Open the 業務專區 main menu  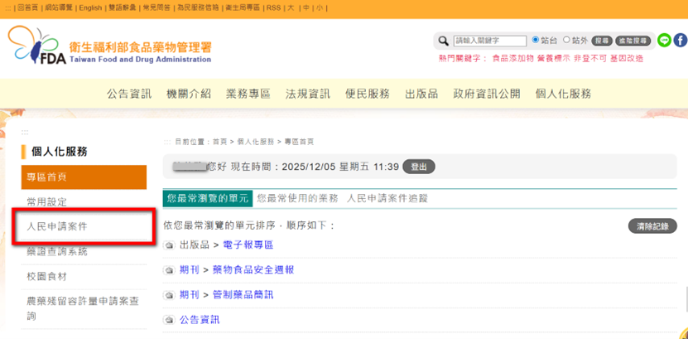tap(248, 94)
